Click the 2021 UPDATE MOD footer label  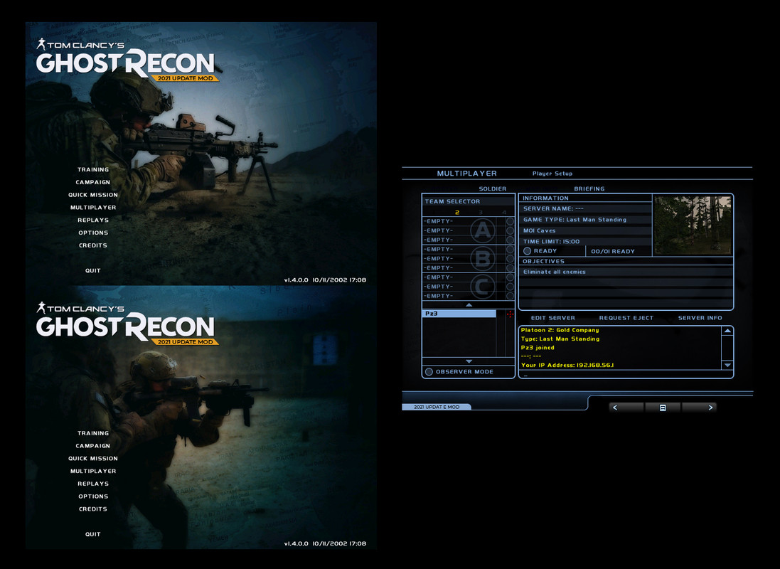(437, 407)
